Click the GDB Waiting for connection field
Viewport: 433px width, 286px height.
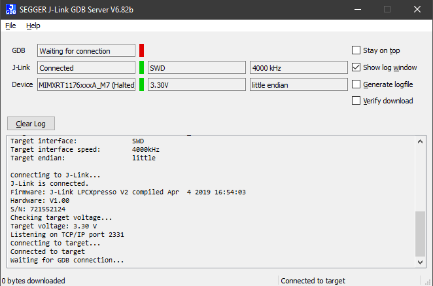pyautogui.click(x=86, y=51)
